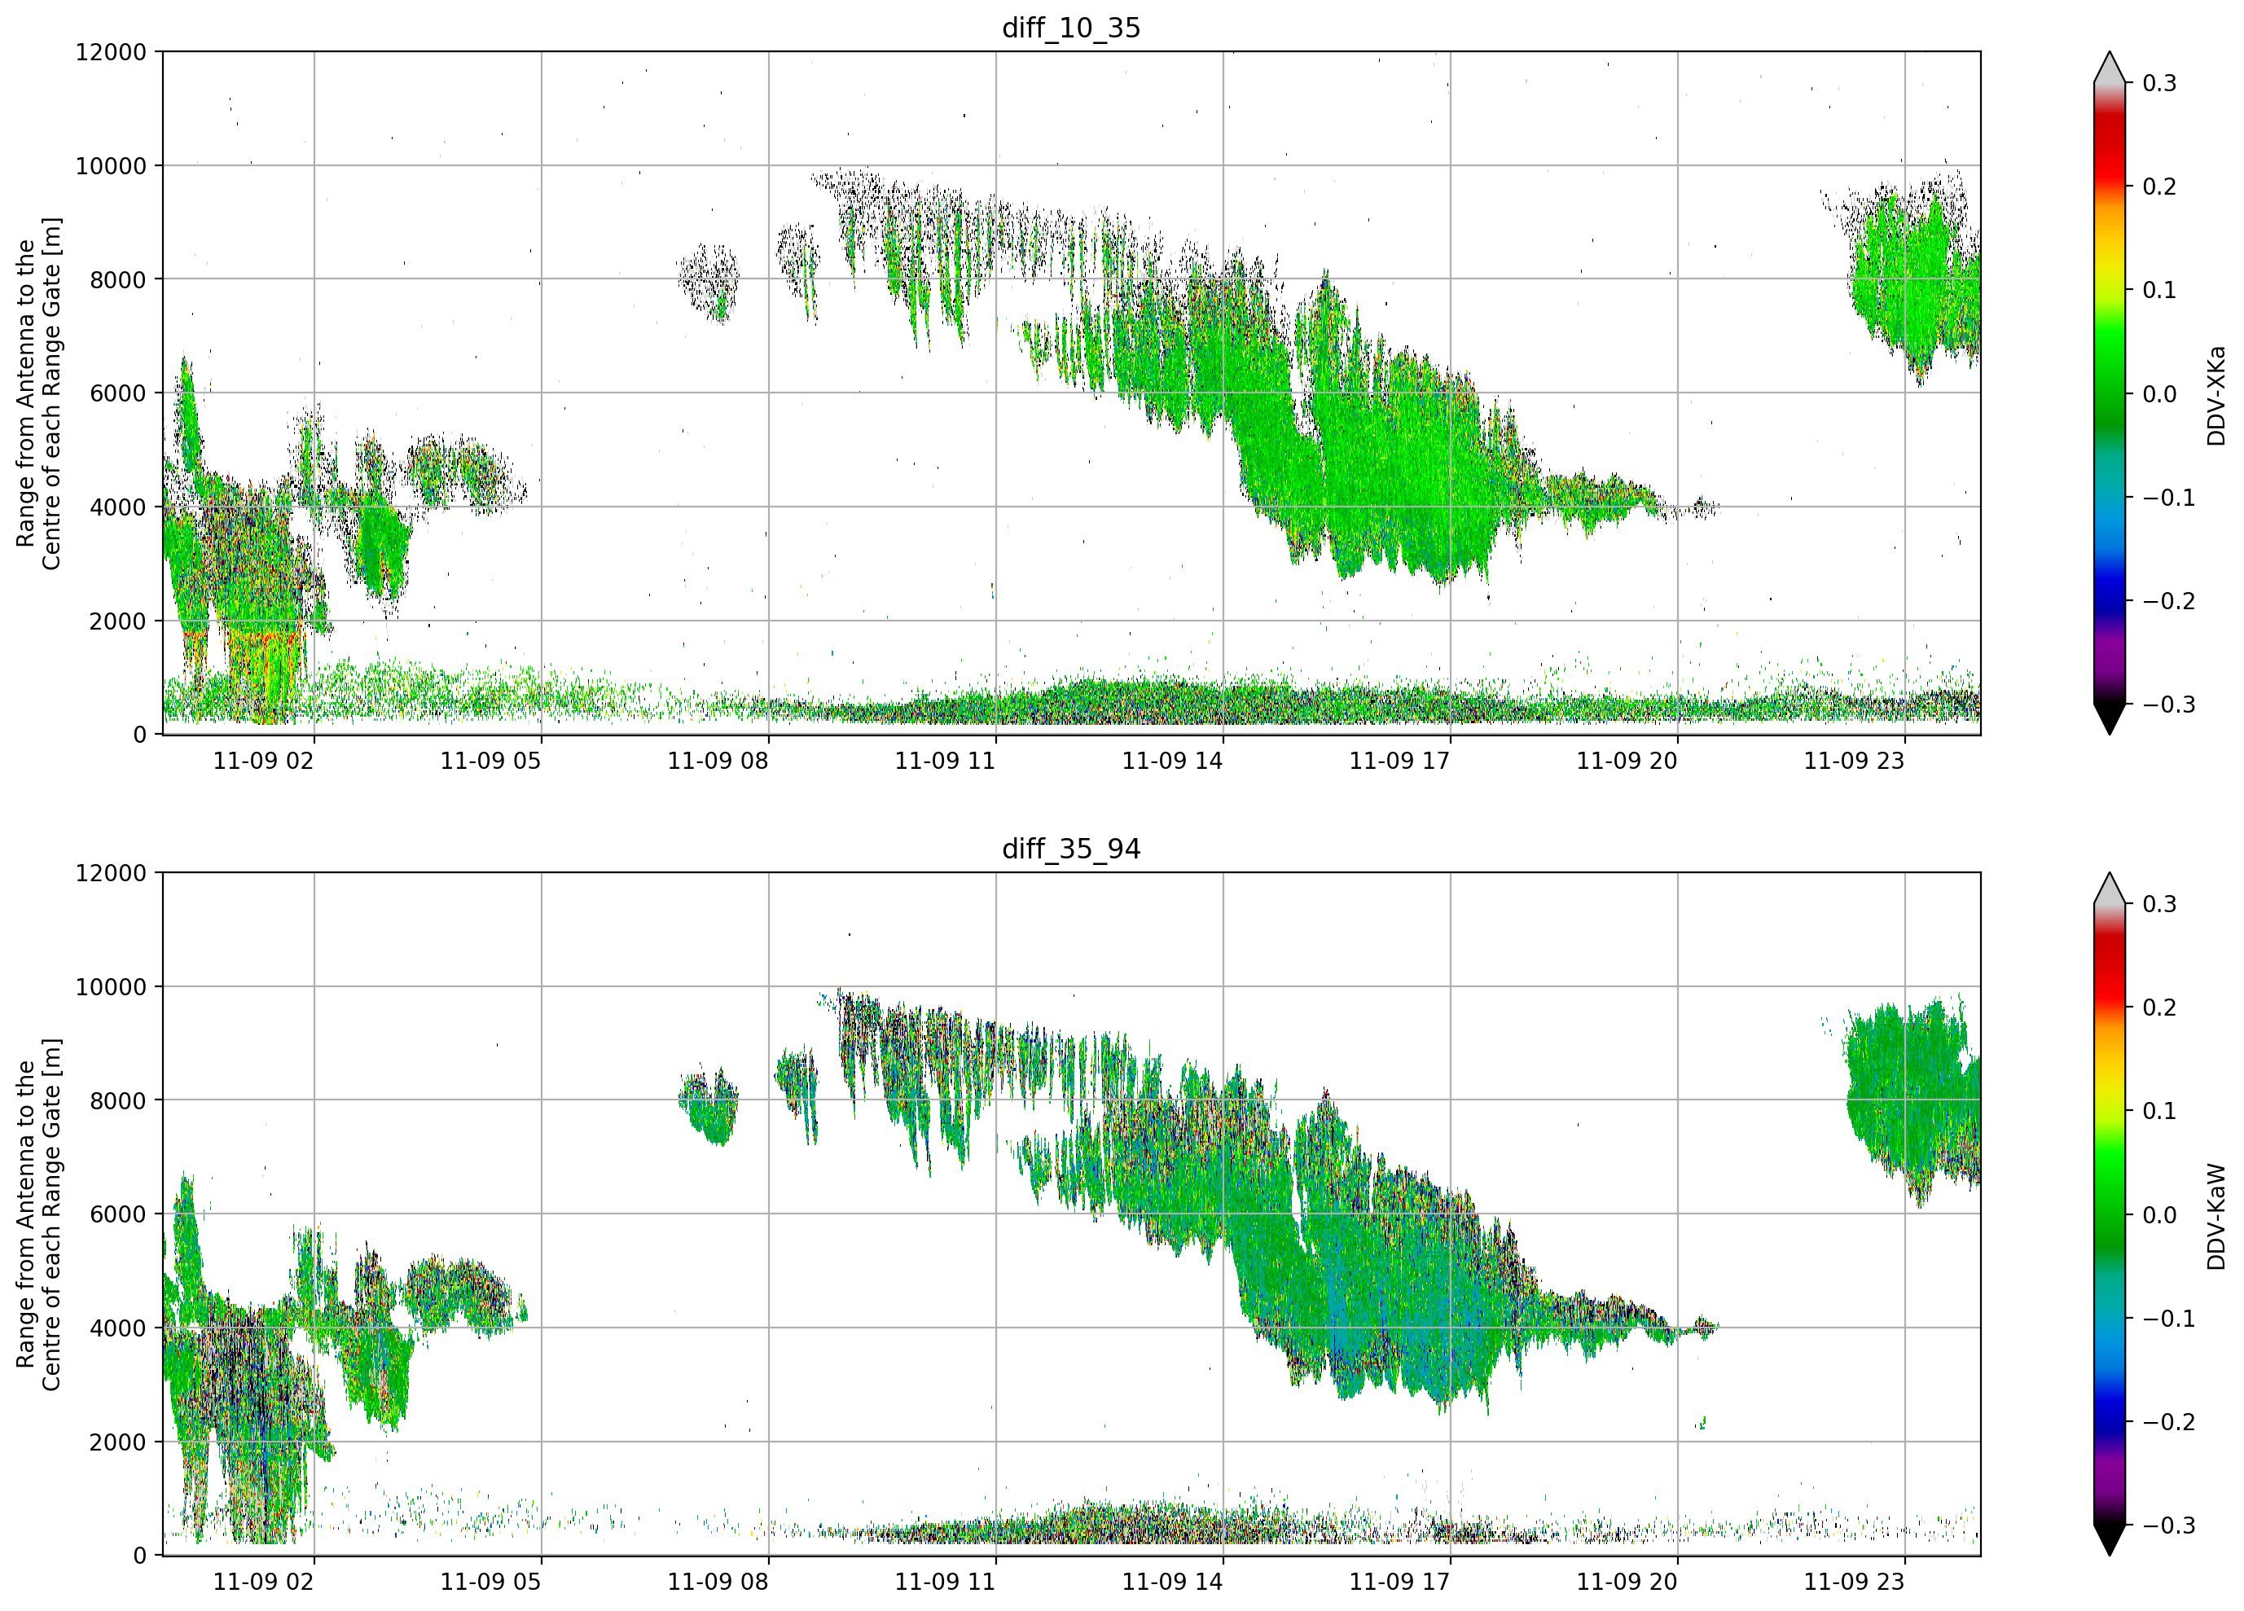The width and height of the screenshot is (2244, 1611).
Task: Click the −0.1 tick on DDV-XKa colorbar
Action: [2169, 498]
